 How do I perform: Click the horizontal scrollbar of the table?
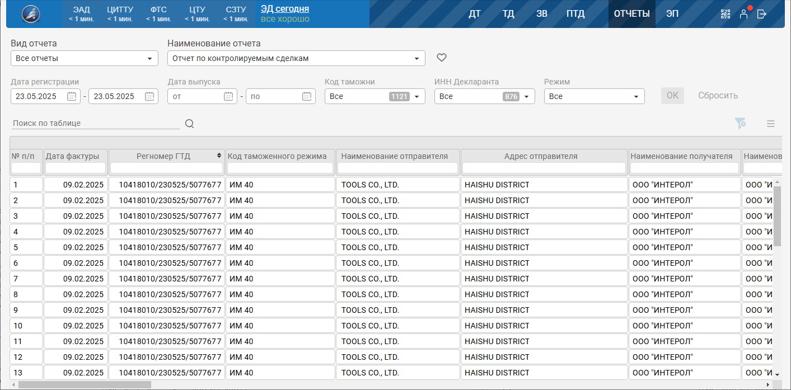pyautogui.click(x=85, y=384)
